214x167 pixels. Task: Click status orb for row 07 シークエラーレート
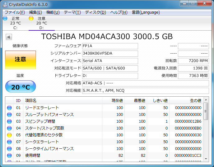(9, 142)
